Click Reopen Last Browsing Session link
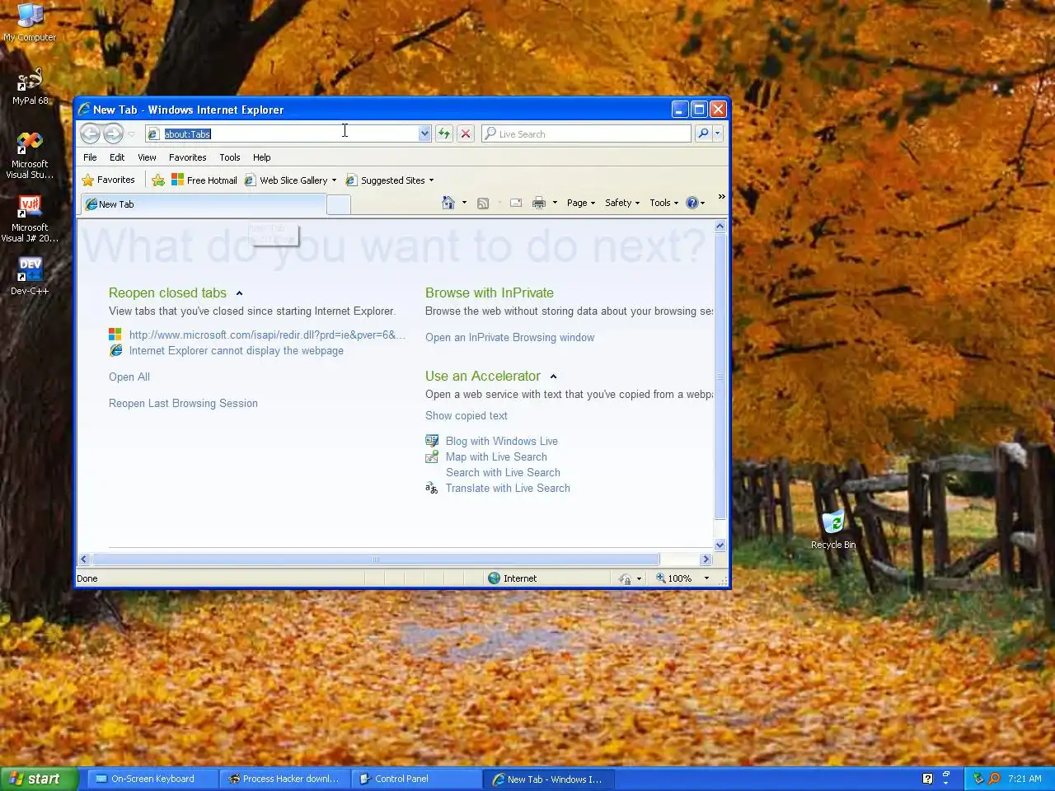The height and width of the screenshot is (791, 1055). (x=183, y=403)
